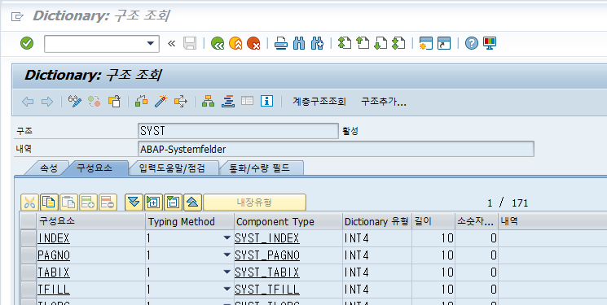Open the SYST_PAGNO component type link
Screen dimensions: 607x305
267,255
